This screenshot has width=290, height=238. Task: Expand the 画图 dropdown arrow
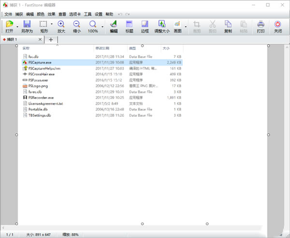[186, 27]
